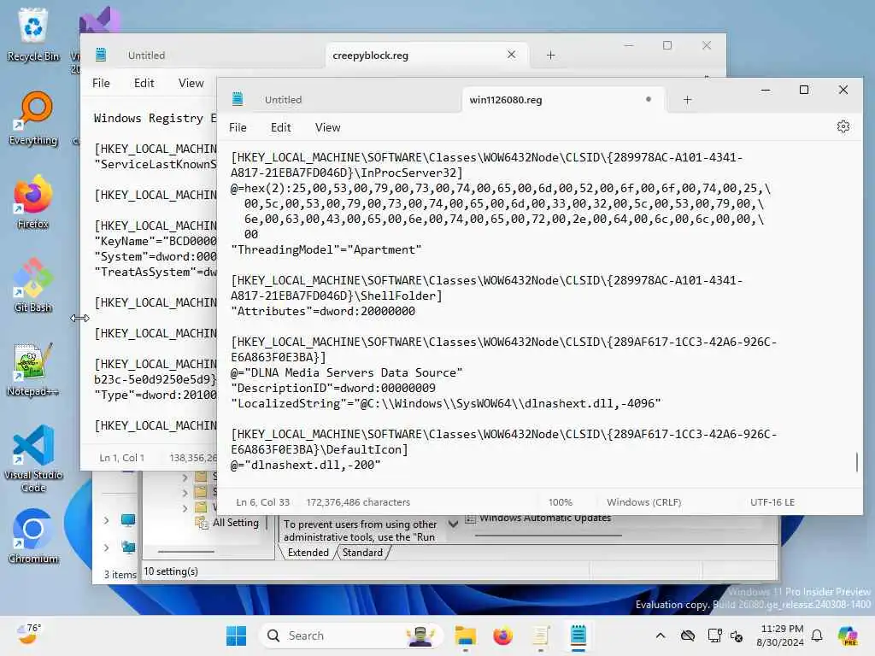Viewport: 875px width, 656px height.
Task: Click Windows (CRLF) line ending indicator
Action: [644, 502]
